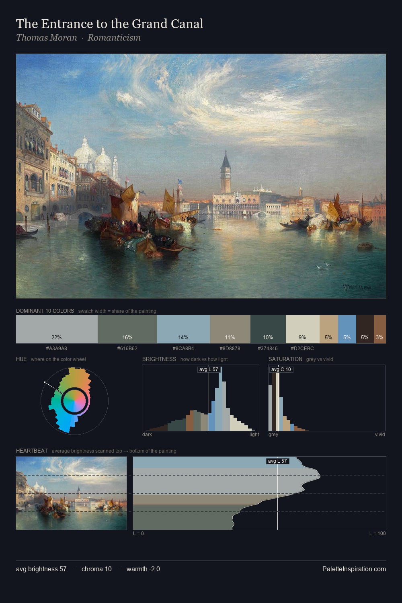Image resolution: width=402 pixels, height=603 pixels.
Task: Click the brightness histogram chart
Action: [201, 398]
